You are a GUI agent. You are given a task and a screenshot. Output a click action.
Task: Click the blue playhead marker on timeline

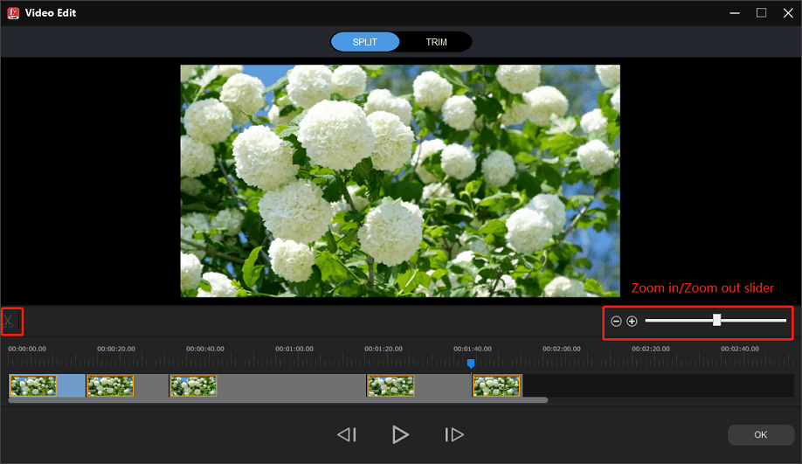471,364
